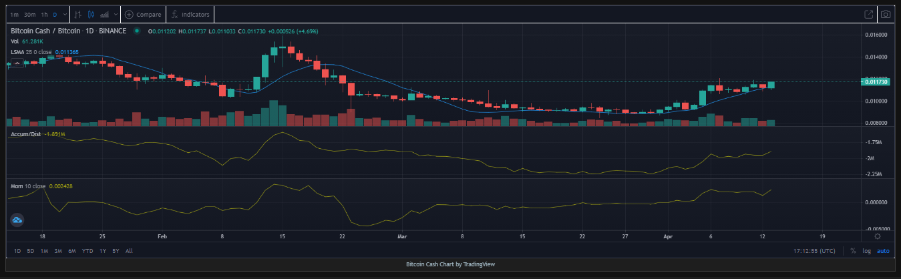The width and height of the screenshot is (901, 279).
Task: Select the Area chart style icon
Action: (105, 14)
